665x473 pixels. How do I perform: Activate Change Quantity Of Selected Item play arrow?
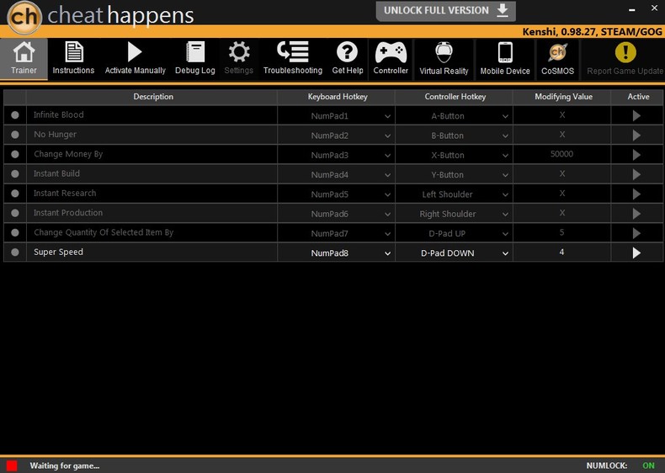[x=636, y=233]
